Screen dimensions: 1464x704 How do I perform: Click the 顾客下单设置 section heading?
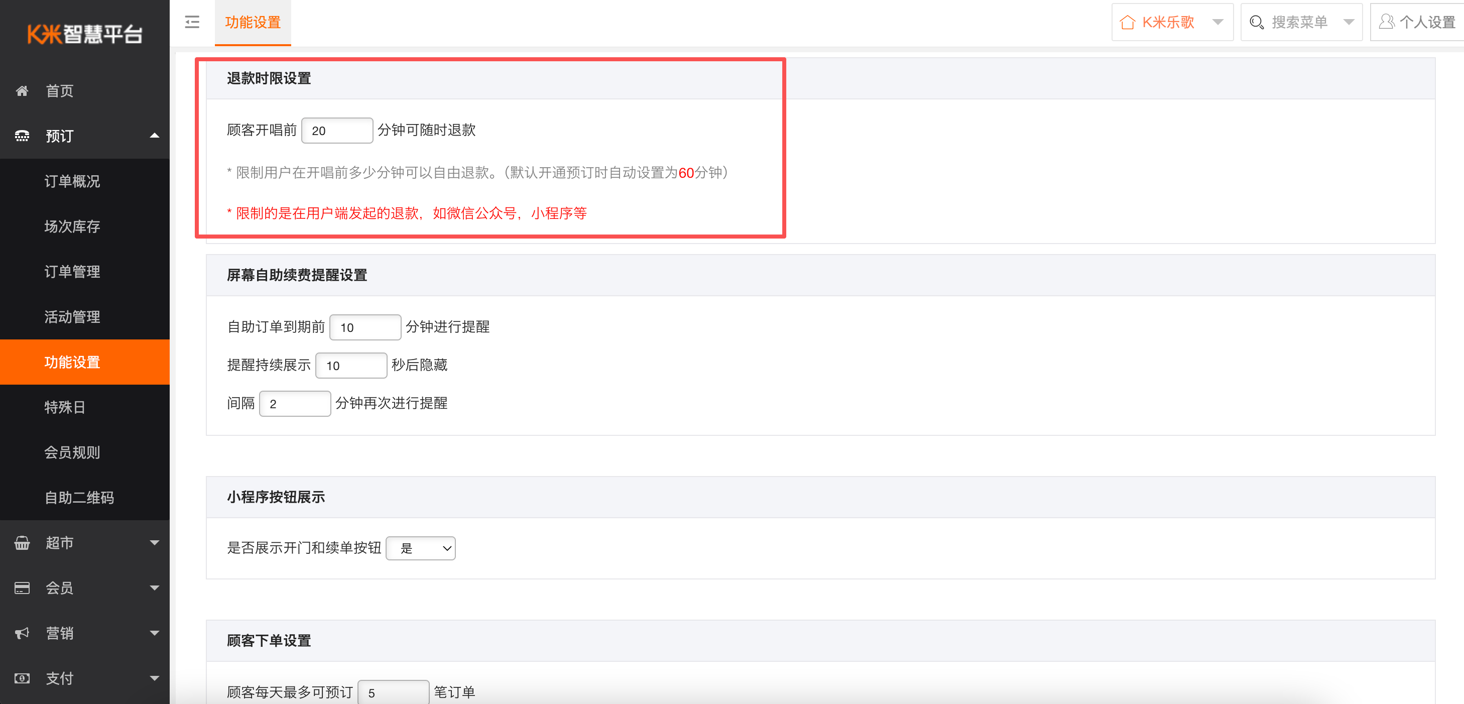point(269,641)
